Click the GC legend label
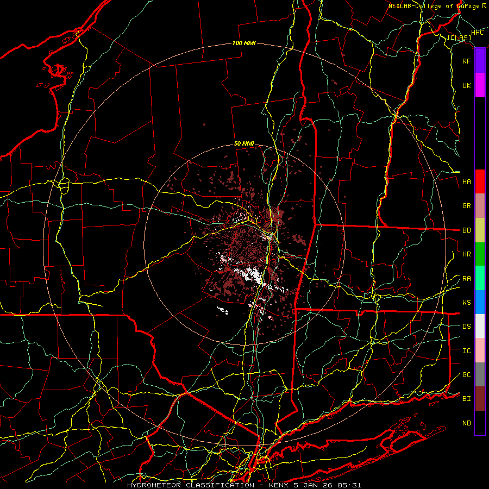The image size is (489, 489). (467, 375)
